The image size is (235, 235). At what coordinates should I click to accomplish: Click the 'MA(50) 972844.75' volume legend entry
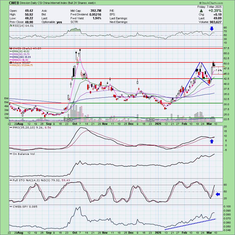pos(22,65)
